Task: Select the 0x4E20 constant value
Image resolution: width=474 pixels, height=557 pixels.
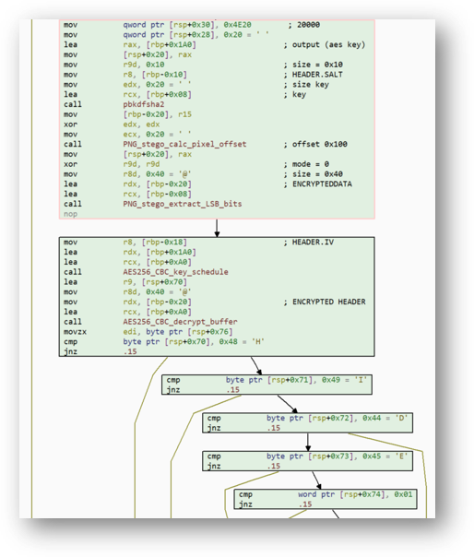Action: [x=237, y=25]
